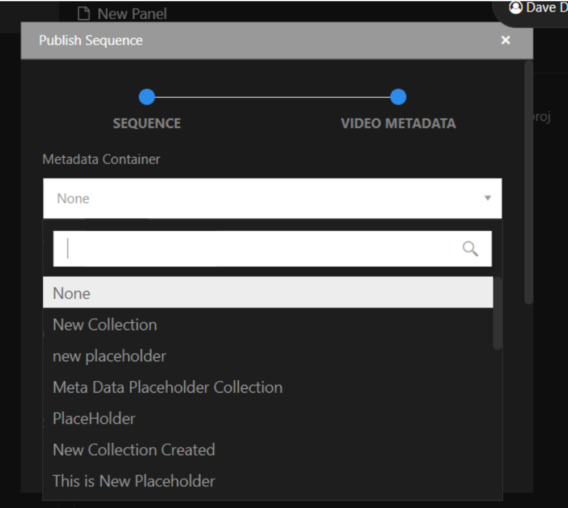
Task: Collapse the Metadata Container dropdown arrow
Action: pyautogui.click(x=488, y=198)
